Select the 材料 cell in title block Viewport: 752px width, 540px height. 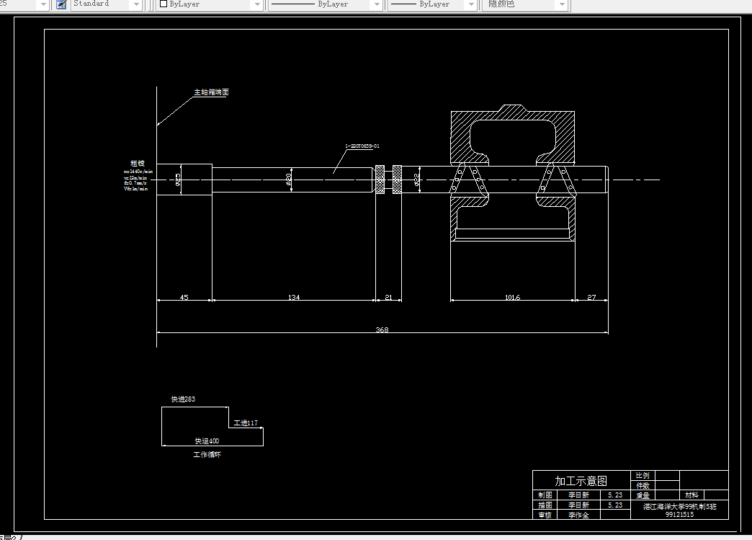[691, 495]
